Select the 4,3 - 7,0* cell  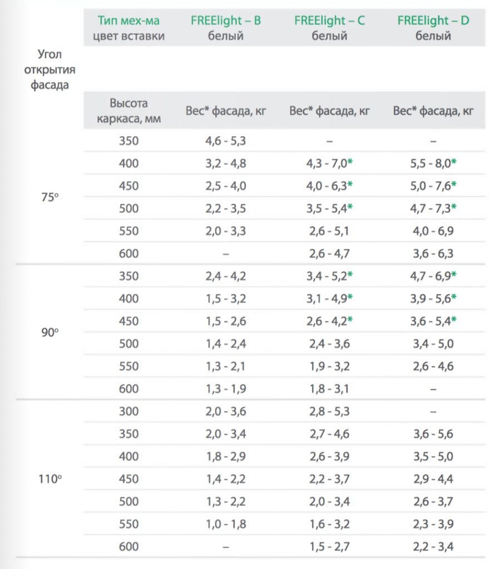coord(329,163)
